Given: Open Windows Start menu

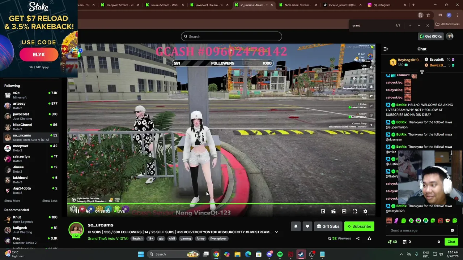Looking at the screenshot, I should click(141, 254).
